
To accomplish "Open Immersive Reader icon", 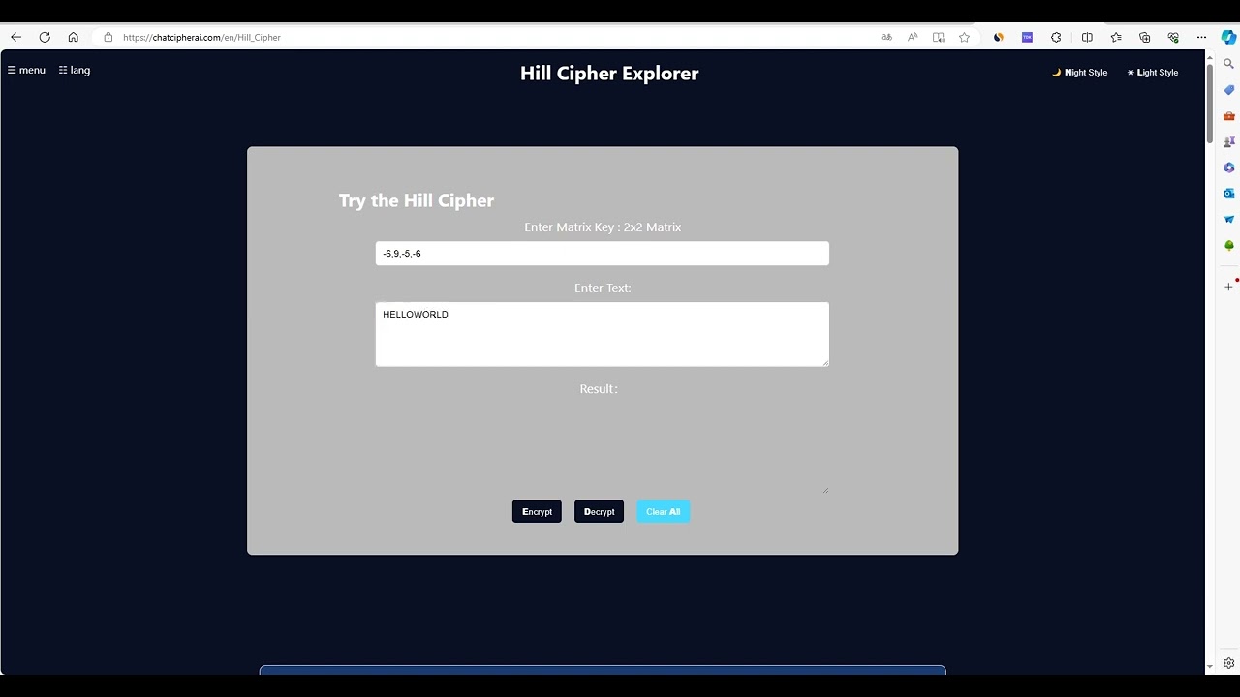I will tap(939, 37).
